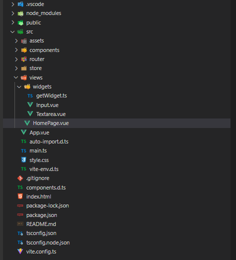Click the assets folder icon
The image size is (236, 260).
pos(24,41)
